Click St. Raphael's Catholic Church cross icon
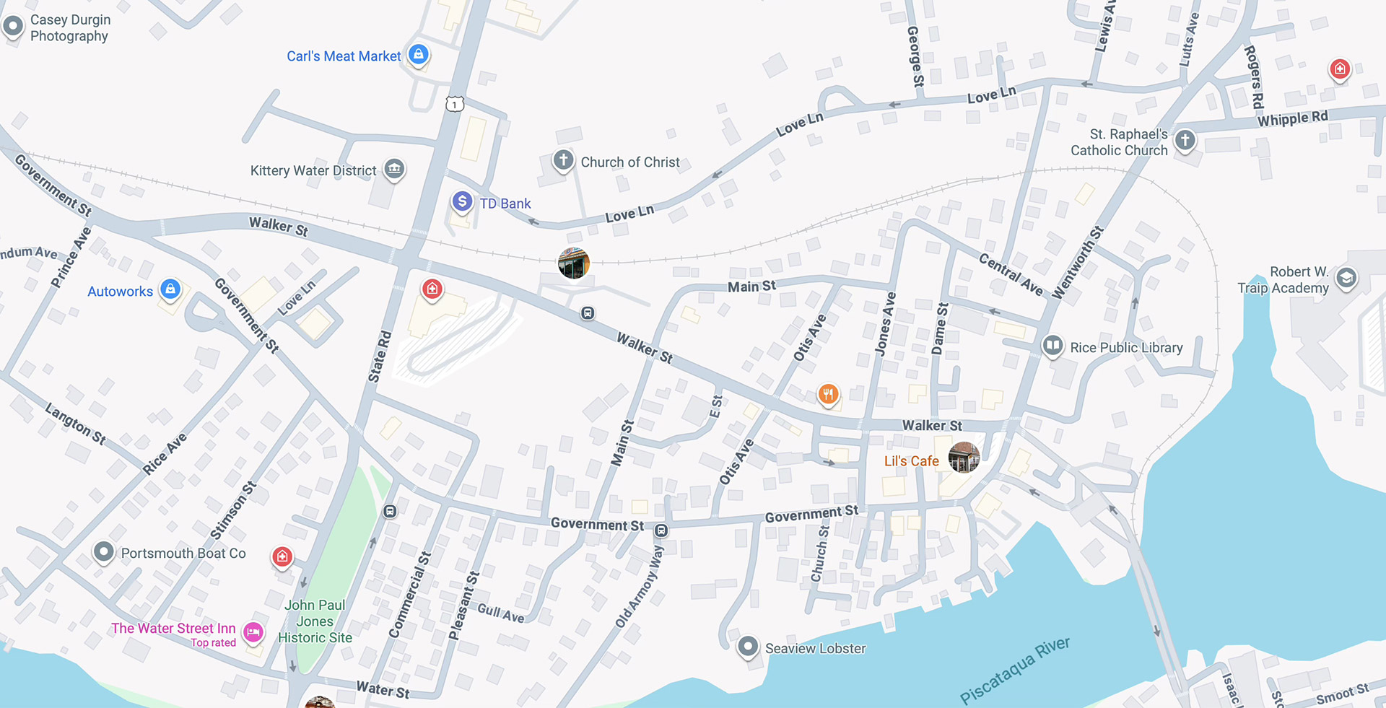 pos(1185,140)
